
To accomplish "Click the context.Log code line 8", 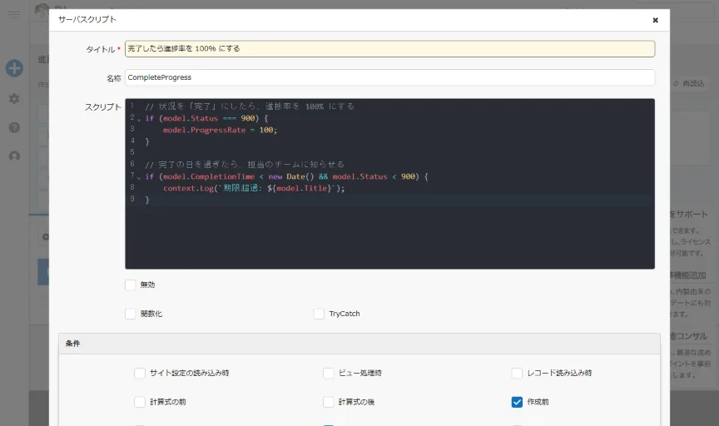I will click(254, 188).
